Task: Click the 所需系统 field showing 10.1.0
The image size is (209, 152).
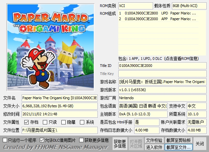Action: click(197, 114)
